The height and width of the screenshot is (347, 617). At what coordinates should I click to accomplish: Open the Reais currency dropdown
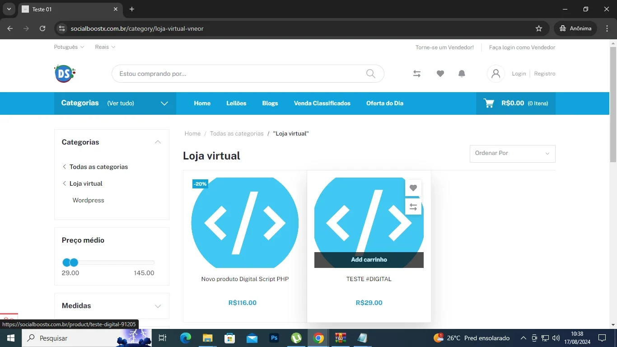click(x=105, y=47)
